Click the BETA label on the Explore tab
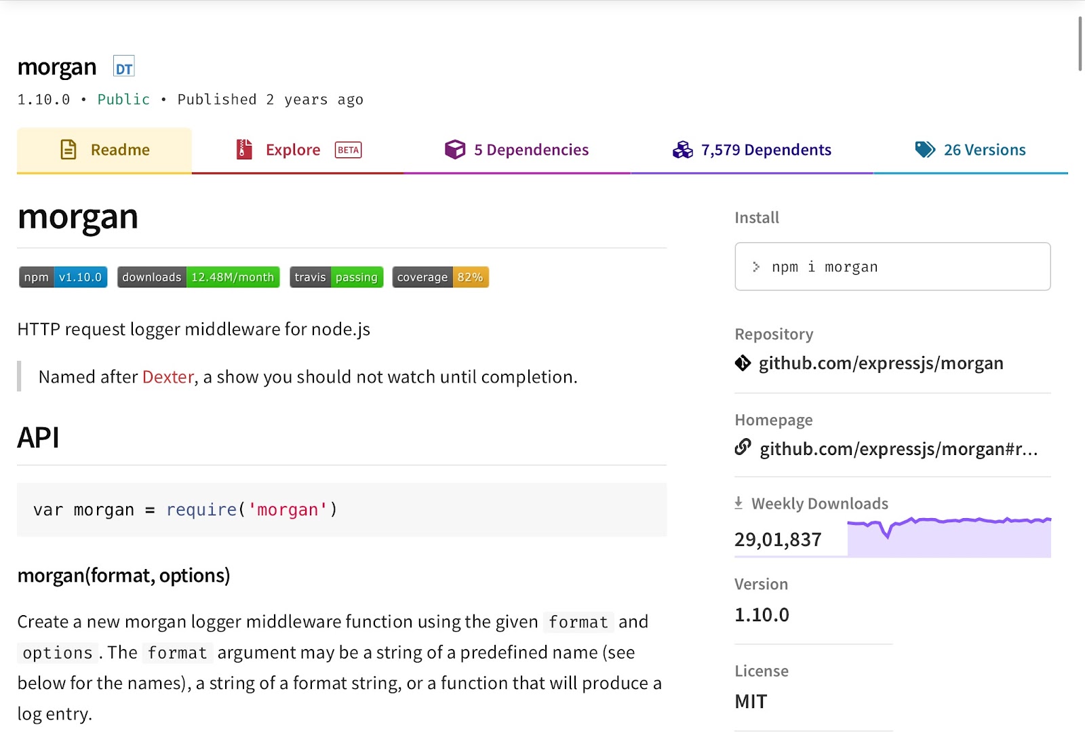 [349, 150]
